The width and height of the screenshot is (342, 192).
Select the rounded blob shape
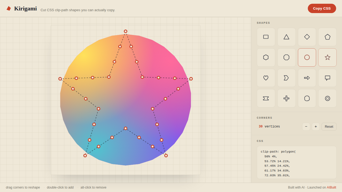point(307,98)
